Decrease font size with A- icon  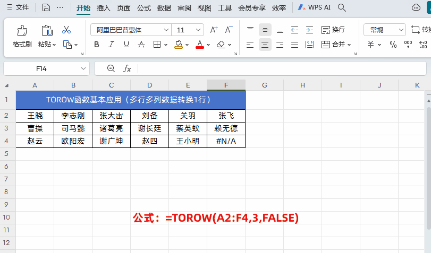pos(229,30)
